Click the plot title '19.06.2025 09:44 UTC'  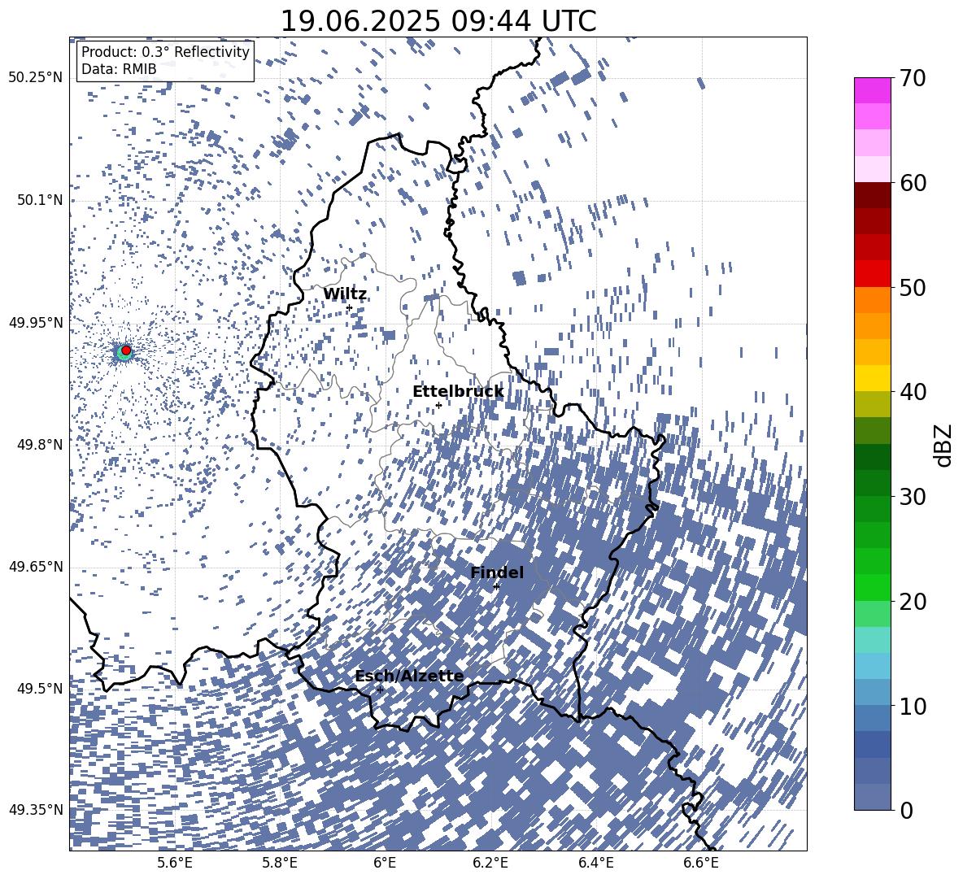[438, 21]
